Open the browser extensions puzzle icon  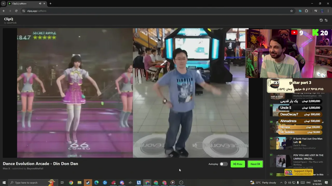click(x=307, y=11)
